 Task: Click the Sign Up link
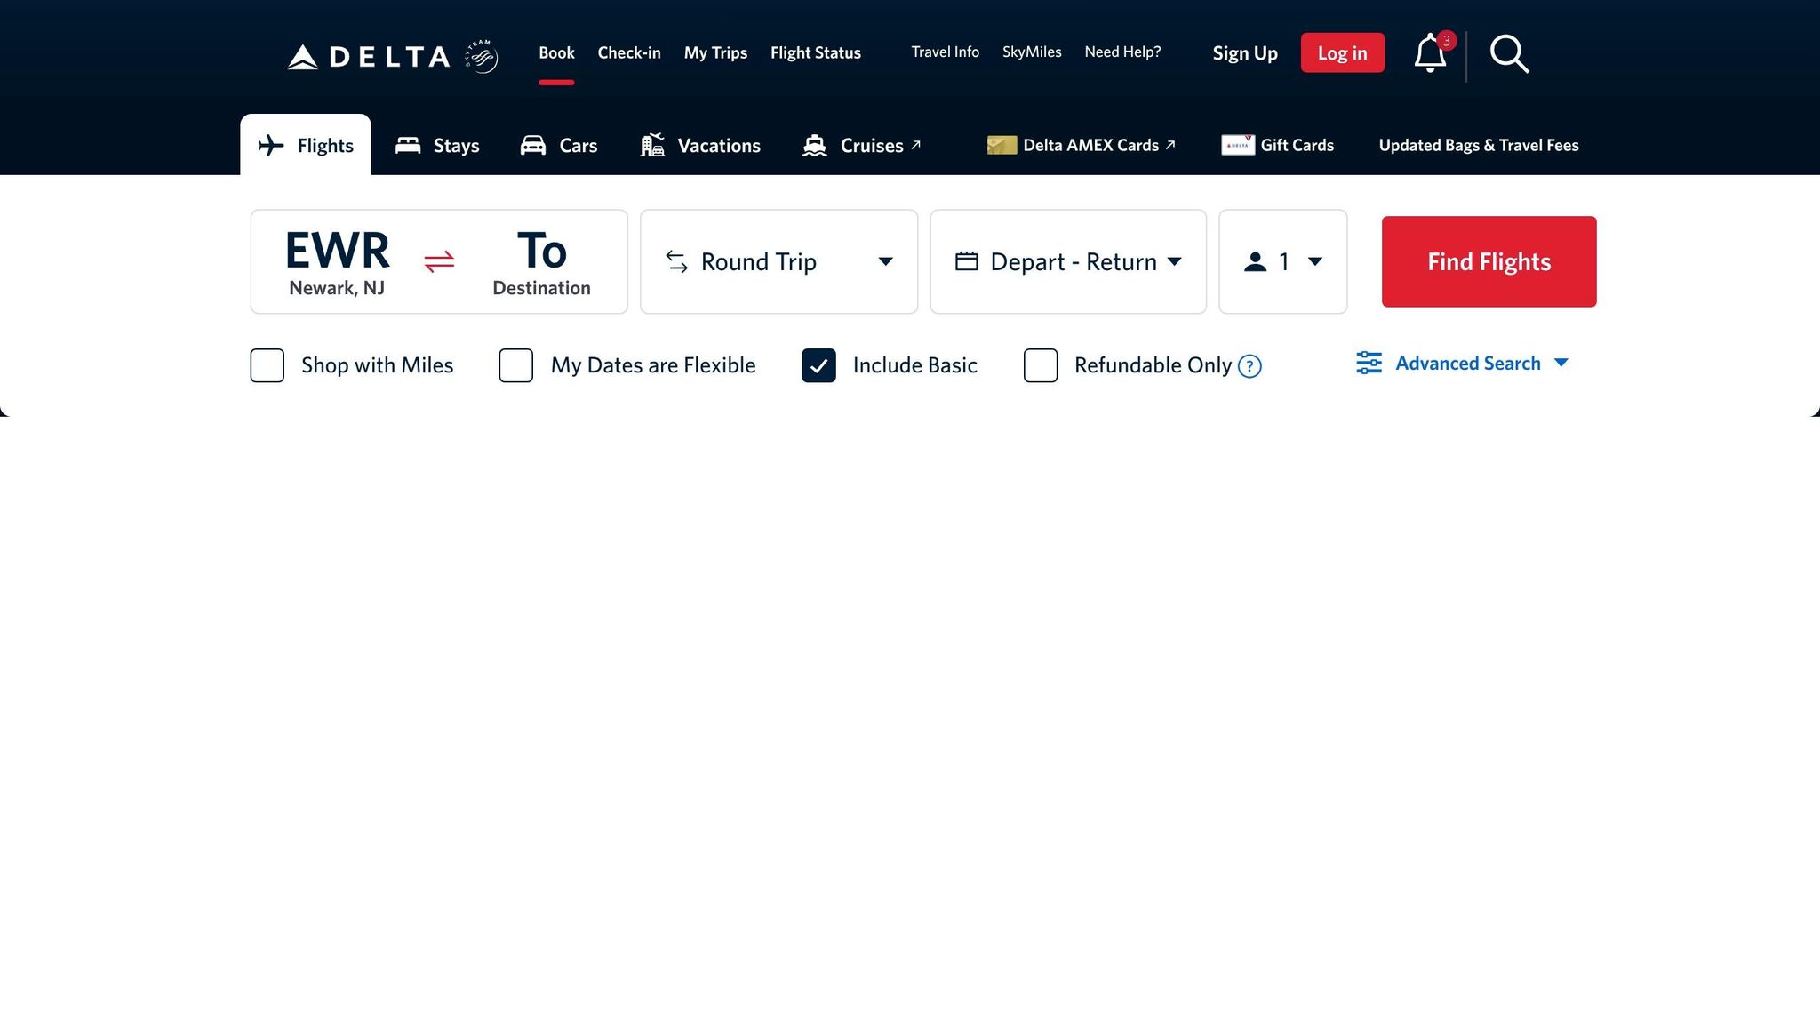coord(1245,53)
